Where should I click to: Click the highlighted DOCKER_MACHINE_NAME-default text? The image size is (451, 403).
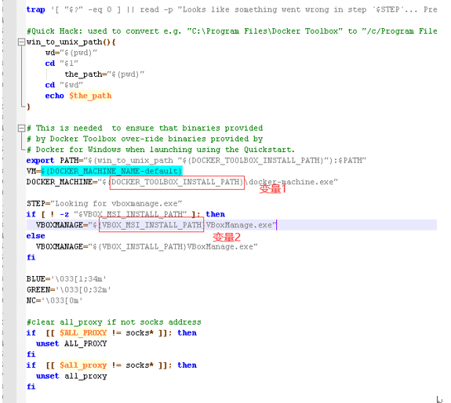pos(111,171)
